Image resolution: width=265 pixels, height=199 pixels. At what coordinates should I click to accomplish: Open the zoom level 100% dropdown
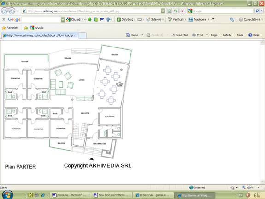click(258, 187)
